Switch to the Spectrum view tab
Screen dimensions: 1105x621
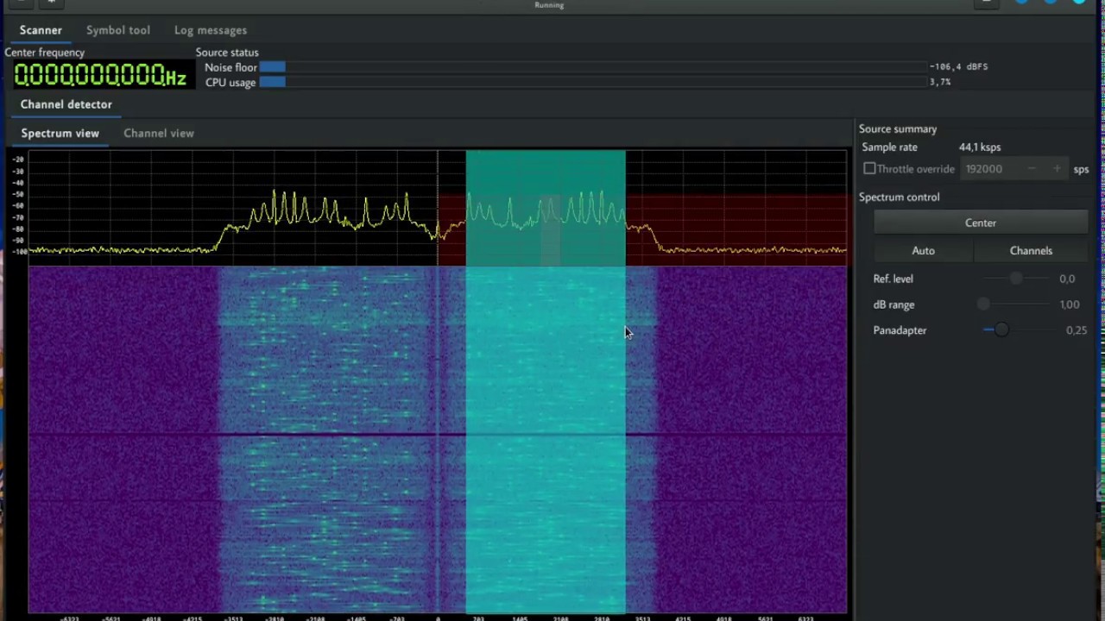point(60,134)
